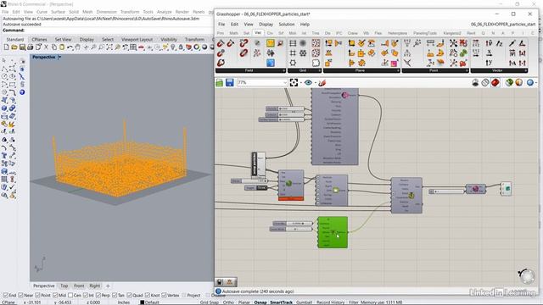The image size is (543, 305).
Task: Expand the Field panel group bar
Action: pyautogui.click(x=250, y=70)
